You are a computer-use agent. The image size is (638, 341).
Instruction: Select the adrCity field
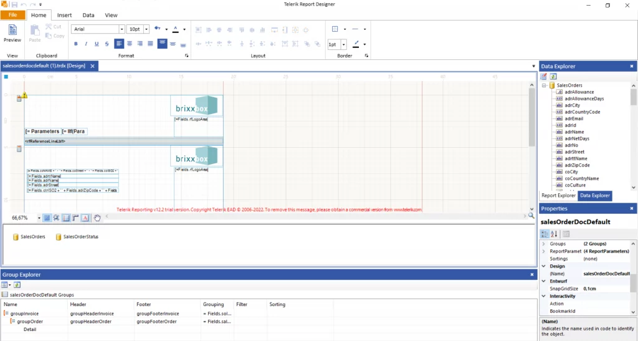coord(572,105)
